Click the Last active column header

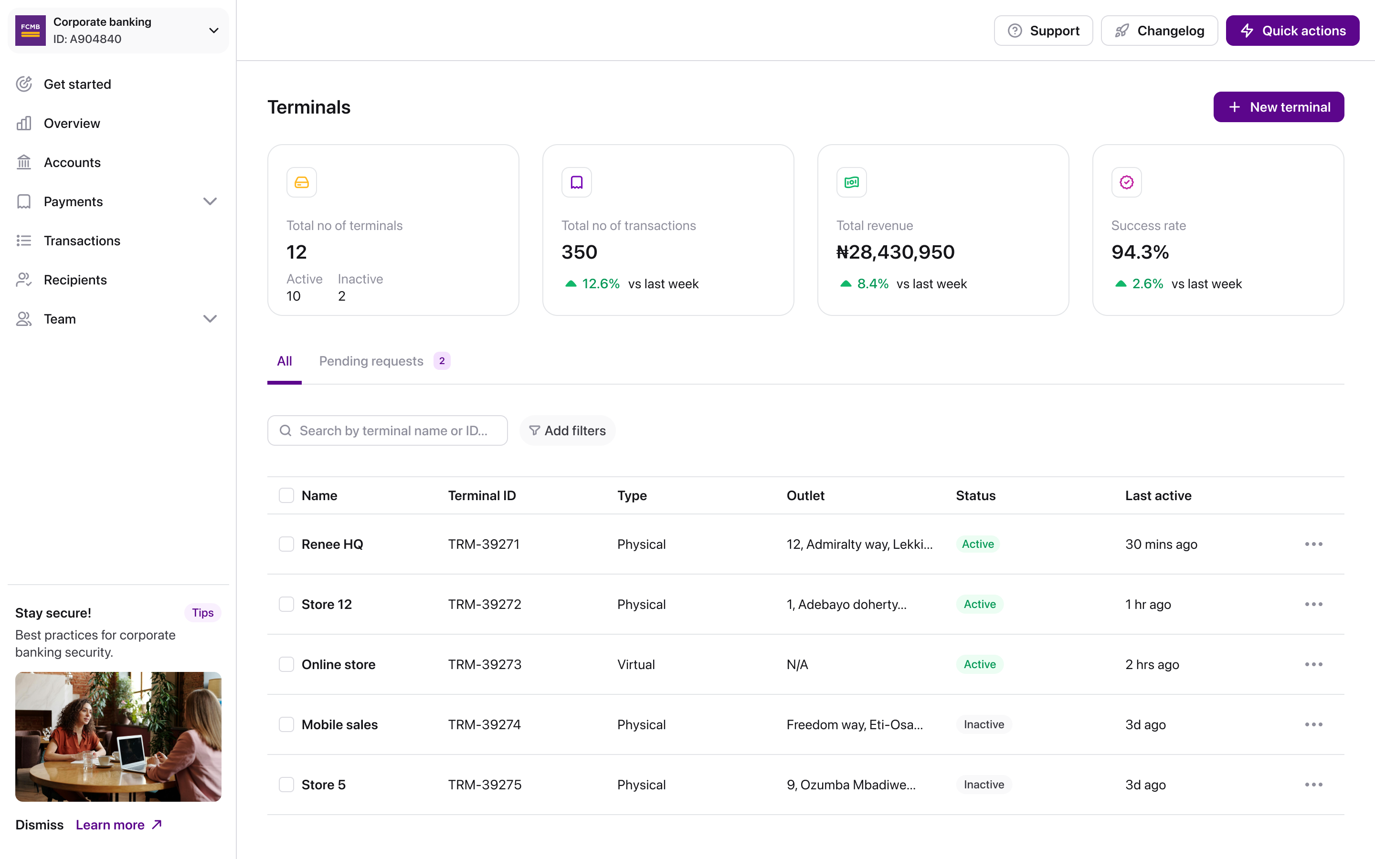[1158, 495]
